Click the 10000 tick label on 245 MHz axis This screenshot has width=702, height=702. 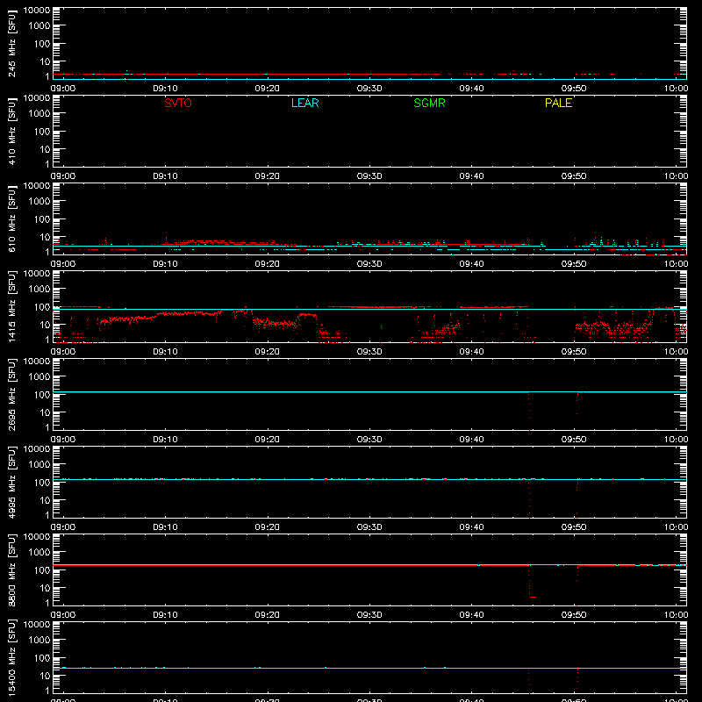(37, 11)
